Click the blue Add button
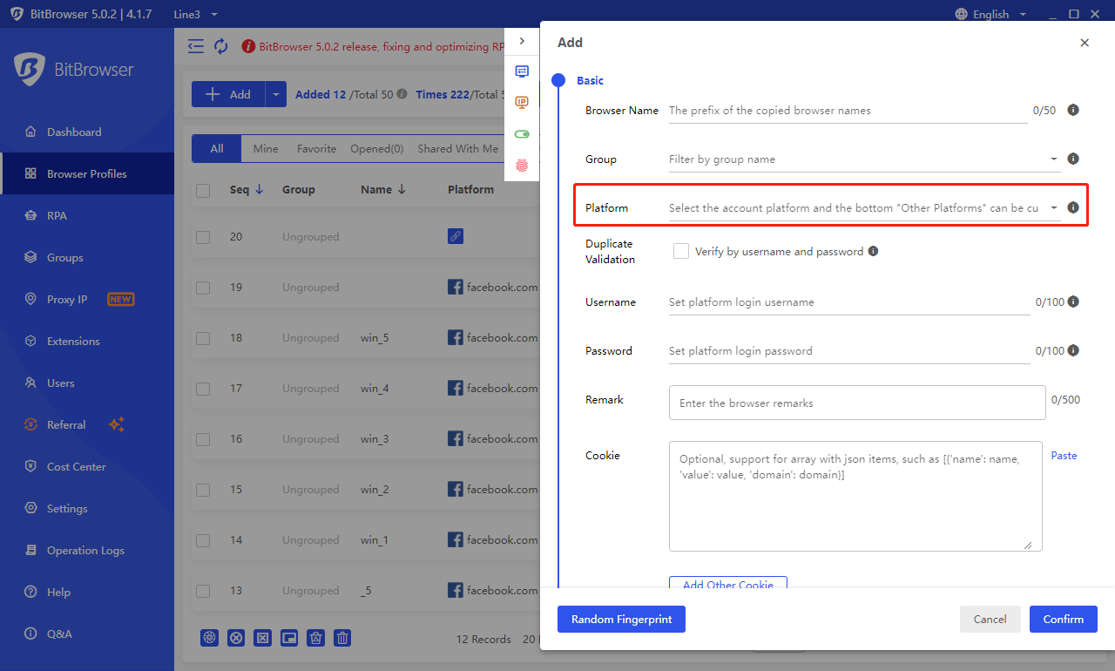Viewport: 1115px width, 671px height. 228,94
